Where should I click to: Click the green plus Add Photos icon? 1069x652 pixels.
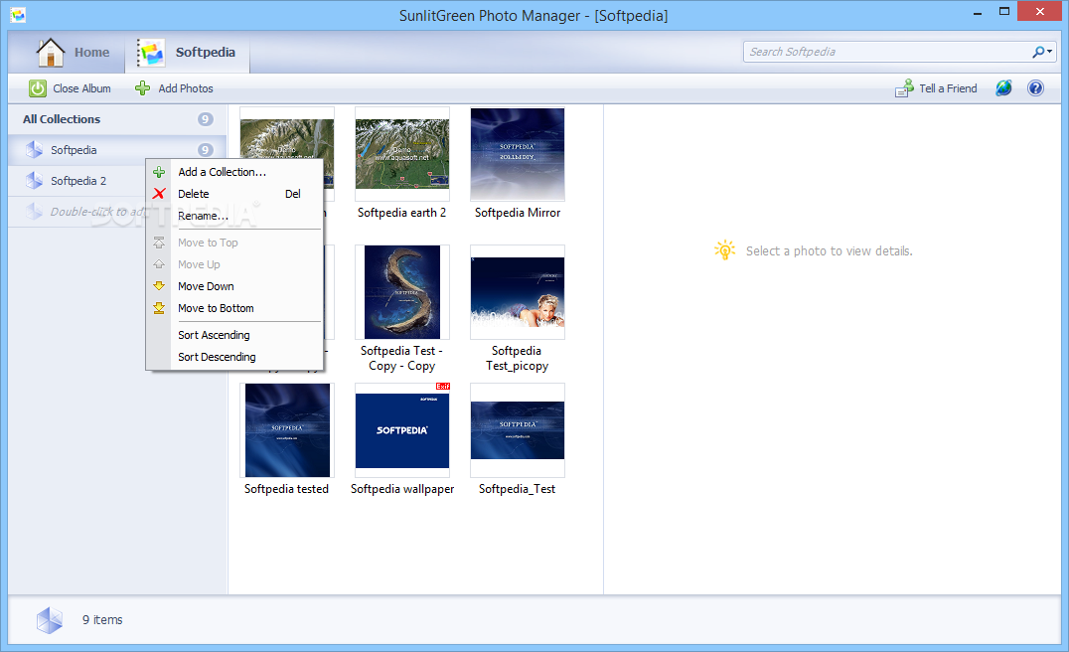click(142, 88)
